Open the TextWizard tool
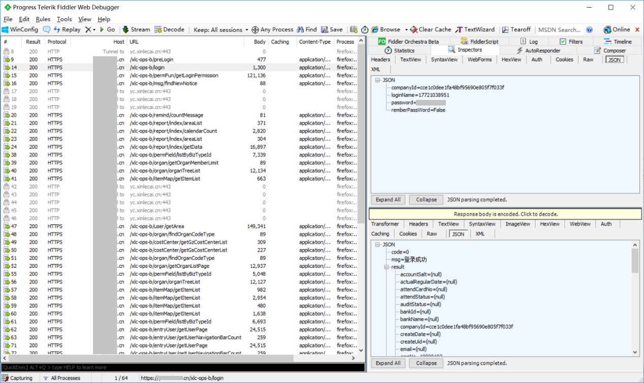 (475, 29)
